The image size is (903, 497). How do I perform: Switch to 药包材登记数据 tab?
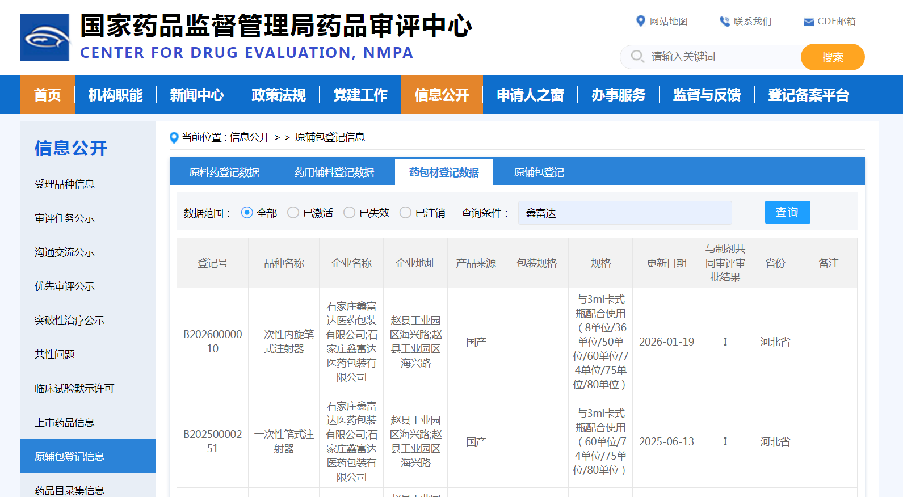(444, 172)
